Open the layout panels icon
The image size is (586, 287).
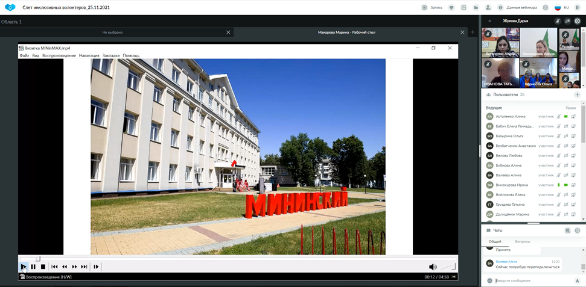[x=463, y=7]
